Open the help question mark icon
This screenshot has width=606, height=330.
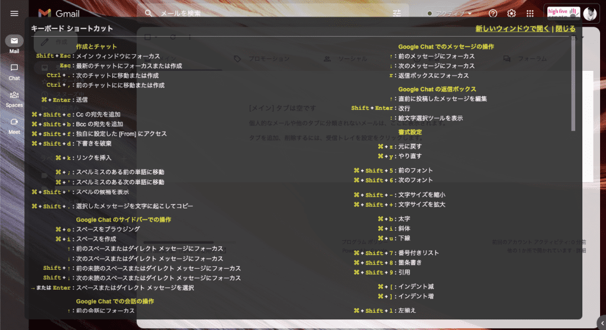493,14
